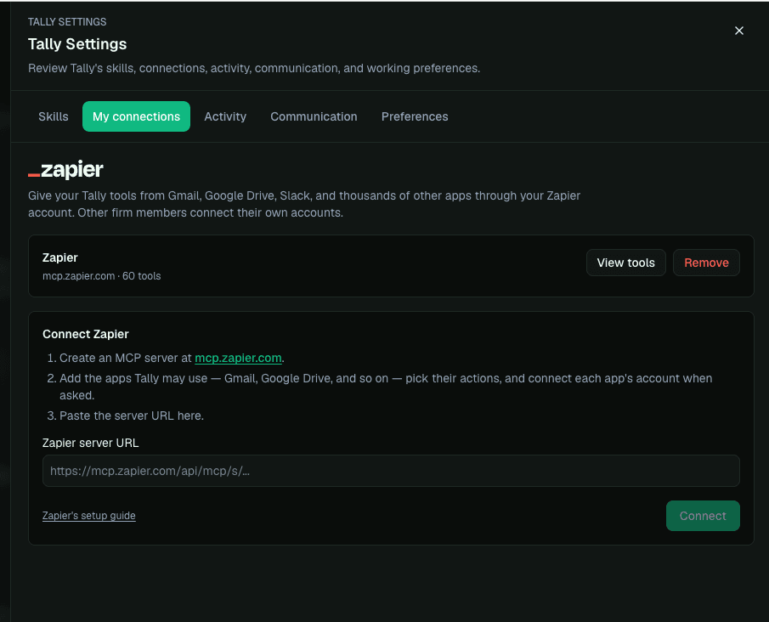Focus the Zapier server URL field
Image resolution: width=769 pixels, height=622 pixels.
click(391, 471)
